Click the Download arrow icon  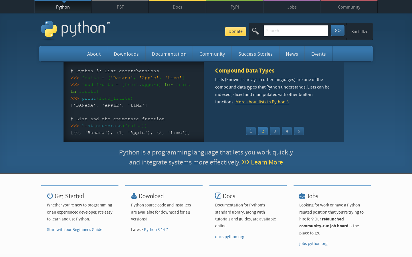[134, 196]
